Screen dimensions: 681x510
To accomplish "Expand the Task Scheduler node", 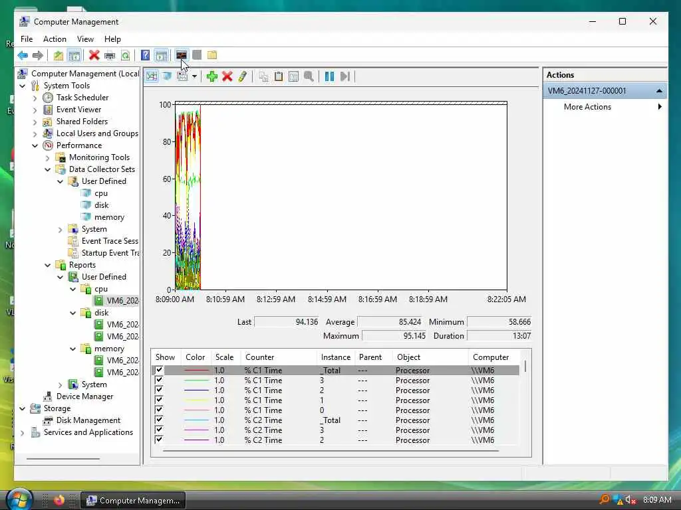I will coord(35,98).
